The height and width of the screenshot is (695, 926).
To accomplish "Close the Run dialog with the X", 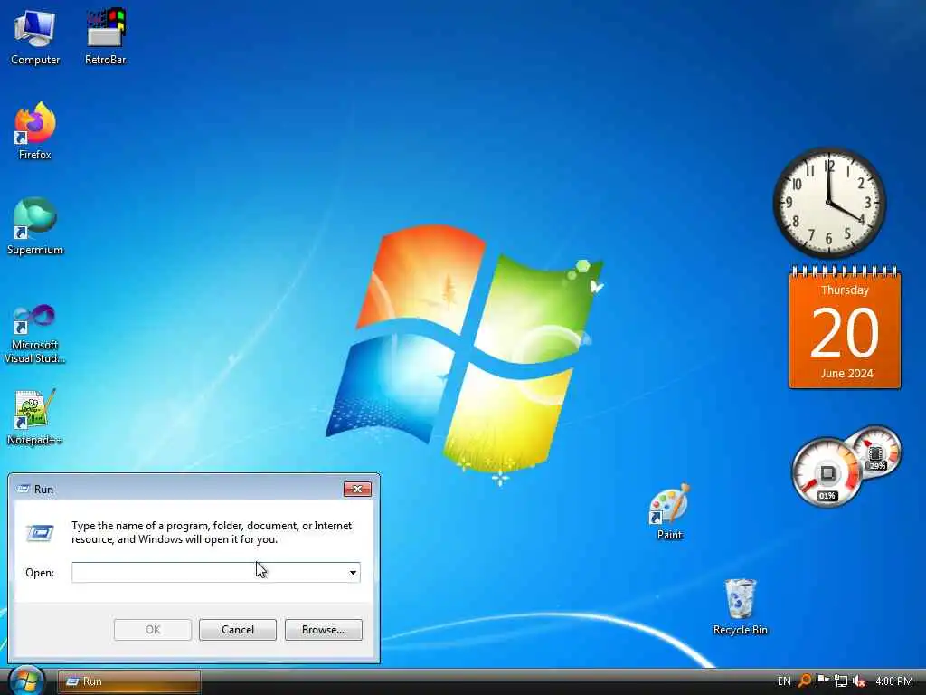I will click(x=357, y=489).
